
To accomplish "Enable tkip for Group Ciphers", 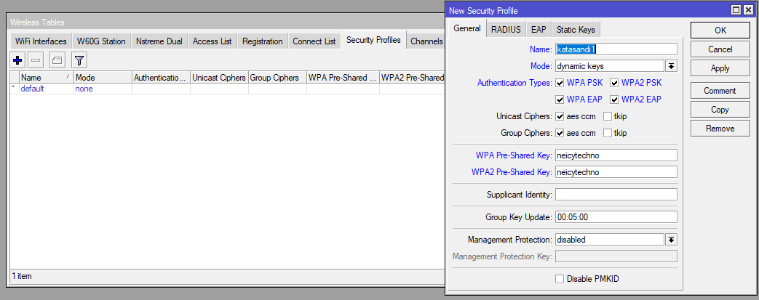I will click(608, 133).
